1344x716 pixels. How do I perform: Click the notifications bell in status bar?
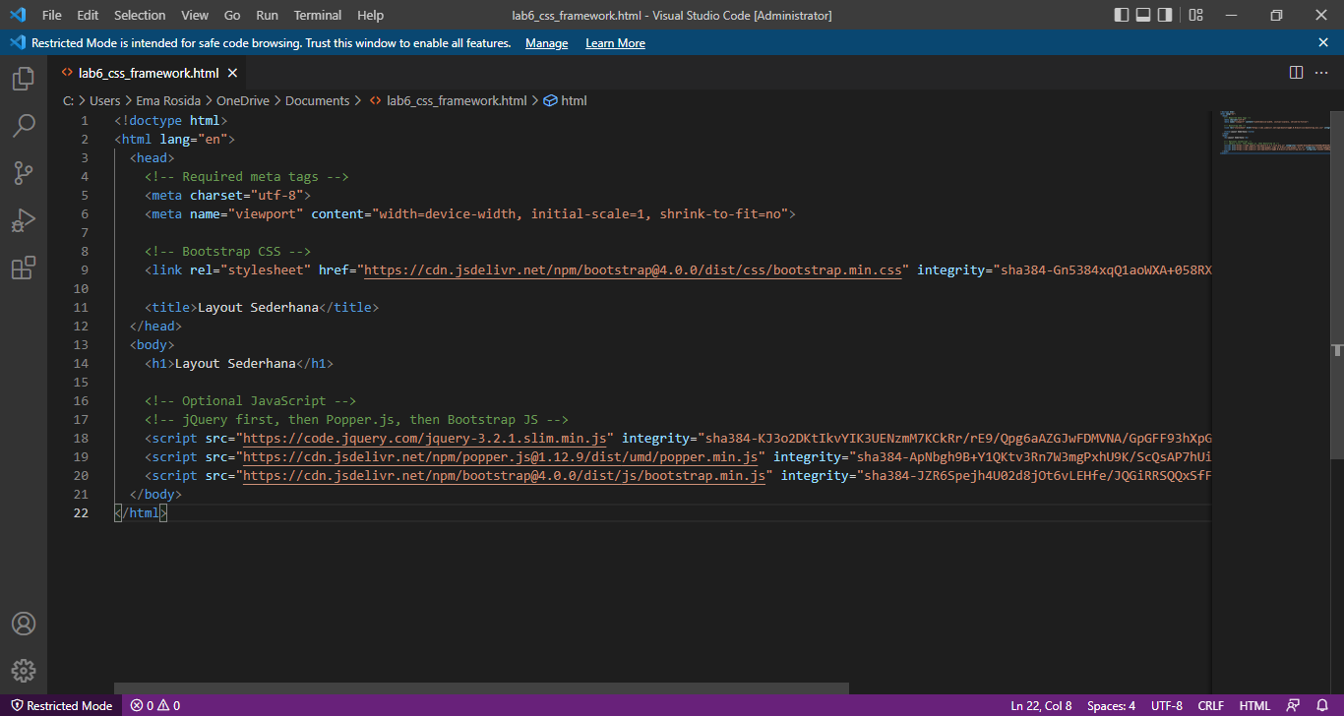tap(1322, 705)
